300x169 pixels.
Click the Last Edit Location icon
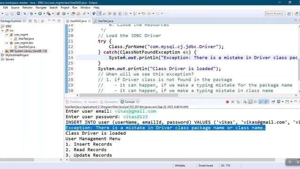coord(143,14)
